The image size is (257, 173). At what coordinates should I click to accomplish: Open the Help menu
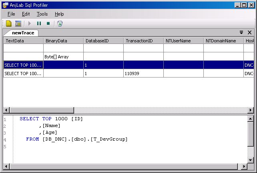pyautogui.click(x=59, y=14)
